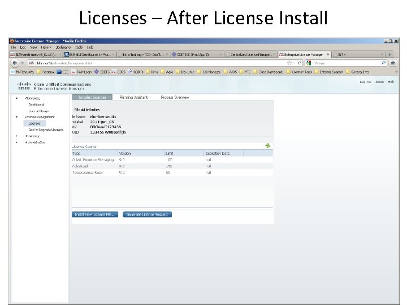Switch to the Process Overview tab
Screen dimensions: 407x305
175,97
